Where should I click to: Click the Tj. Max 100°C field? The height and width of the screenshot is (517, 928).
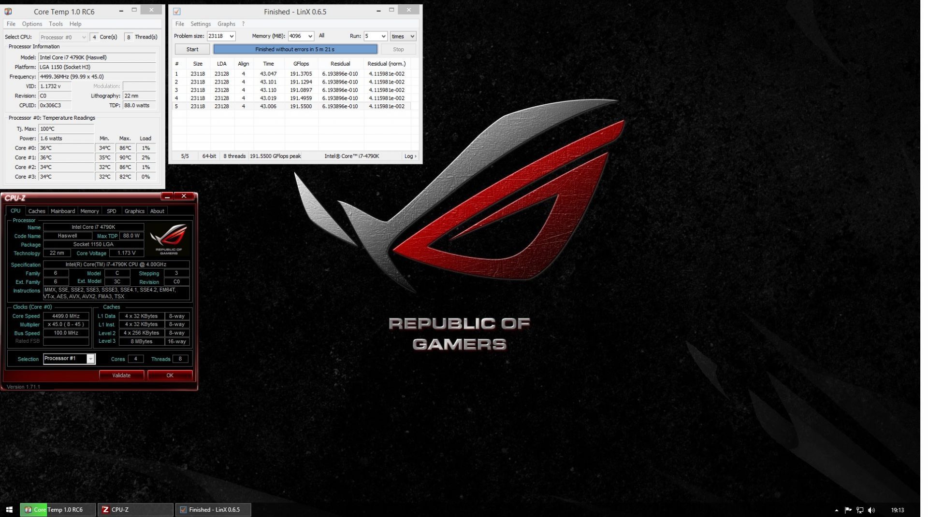click(66, 129)
